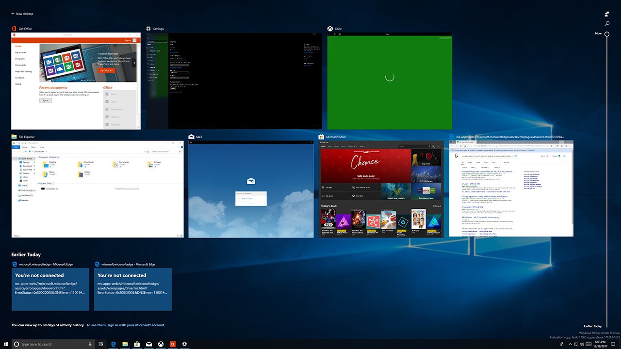Click the account icon above timeline search

click(x=607, y=14)
